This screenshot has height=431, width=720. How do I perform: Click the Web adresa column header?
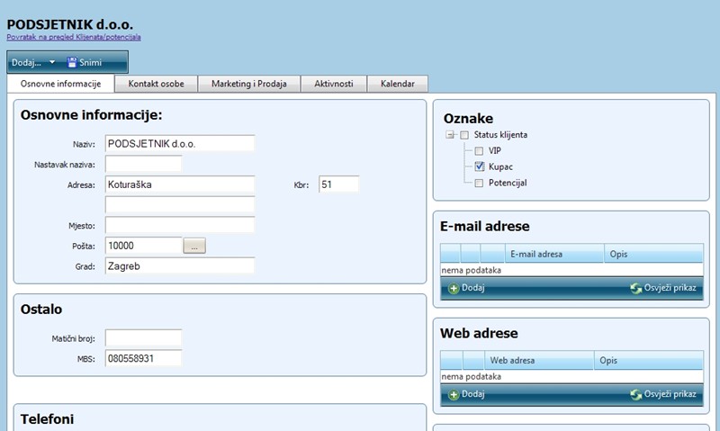(539, 360)
